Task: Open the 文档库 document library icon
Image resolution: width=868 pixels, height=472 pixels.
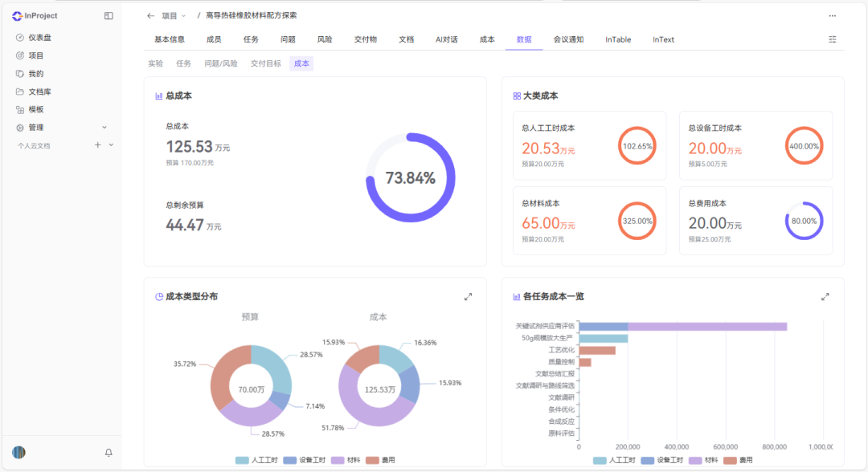Action: tap(39, 91)
